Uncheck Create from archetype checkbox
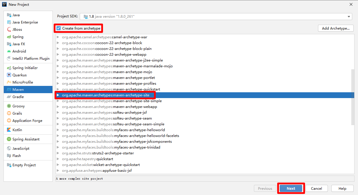This screenshot has width=358, height=195. (59, 28)
